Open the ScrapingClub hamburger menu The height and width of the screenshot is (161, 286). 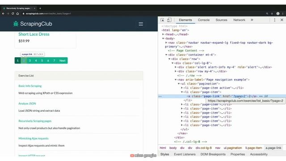coord(141,24)
